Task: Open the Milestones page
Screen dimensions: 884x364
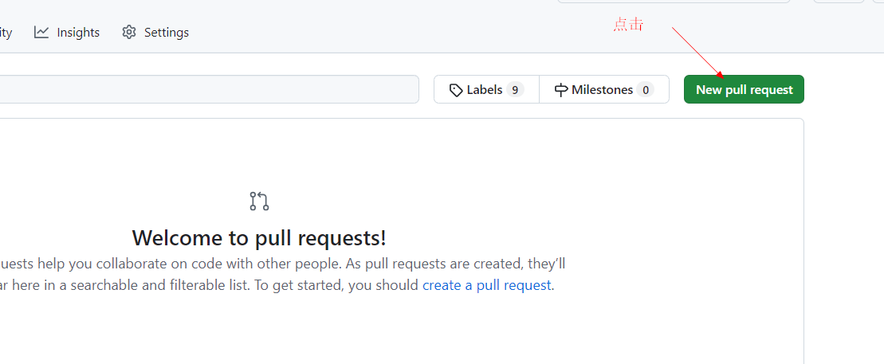Action: point(603,89)
